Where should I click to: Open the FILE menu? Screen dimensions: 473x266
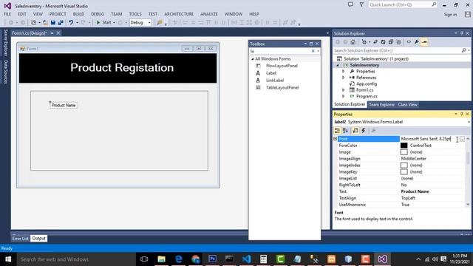click(x=7, y=14)
